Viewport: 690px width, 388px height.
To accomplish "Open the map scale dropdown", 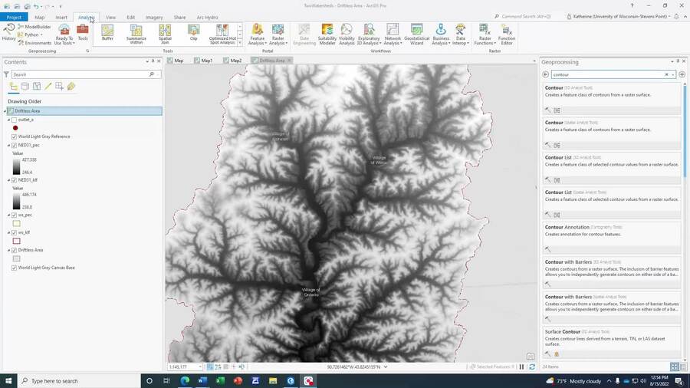I will click(200, 367).
